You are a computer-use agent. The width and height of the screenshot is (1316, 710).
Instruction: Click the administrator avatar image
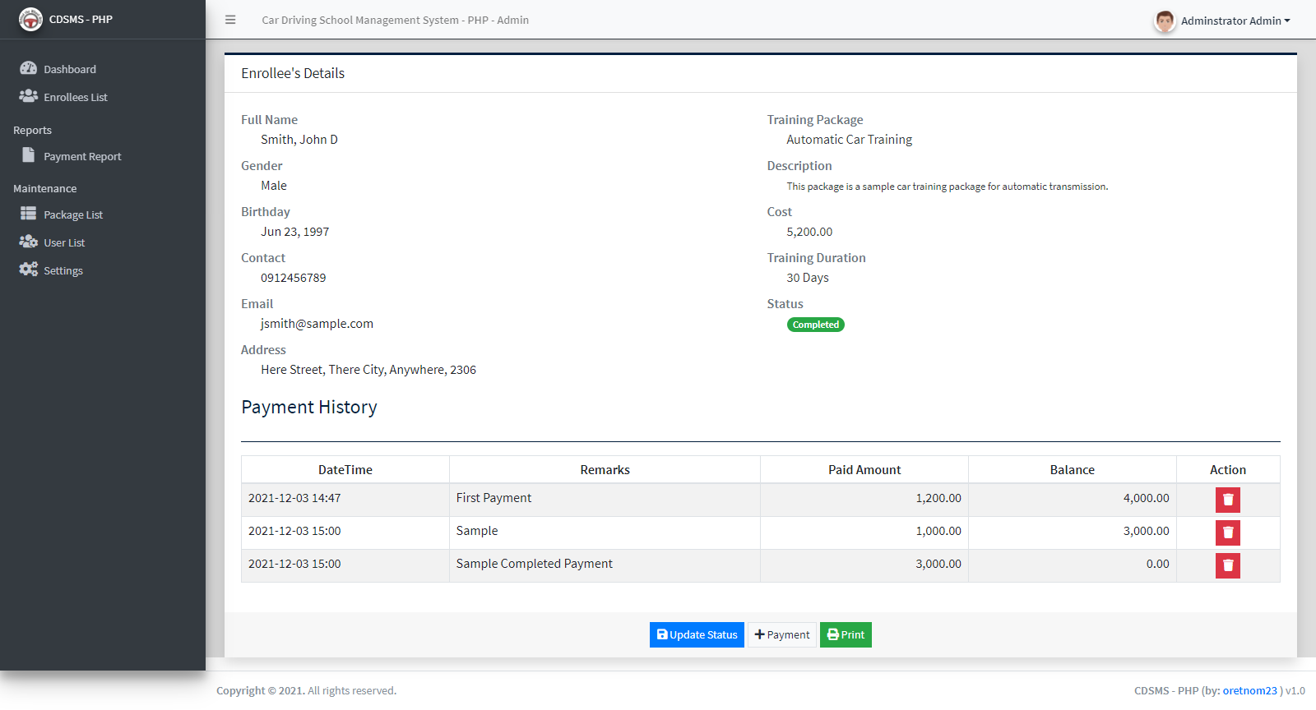1165,21
